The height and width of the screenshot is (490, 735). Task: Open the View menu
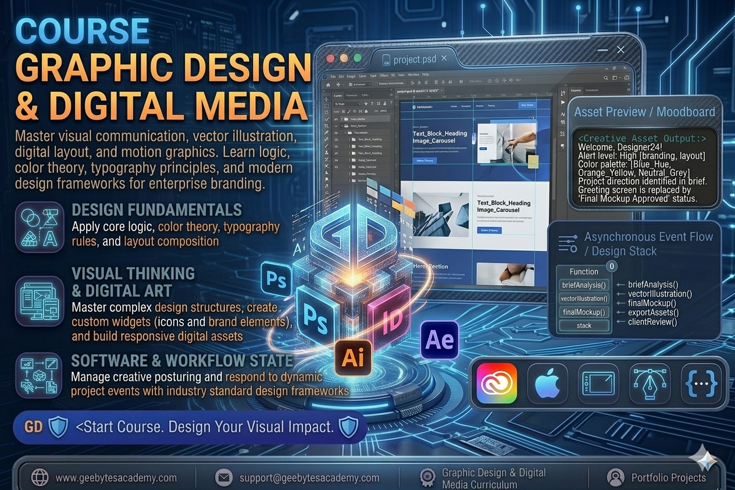tap(401, 75)
